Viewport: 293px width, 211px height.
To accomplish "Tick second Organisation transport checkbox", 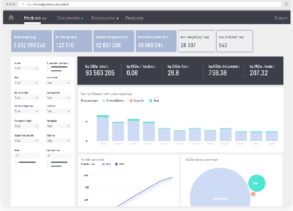I will tap(48, 71).
